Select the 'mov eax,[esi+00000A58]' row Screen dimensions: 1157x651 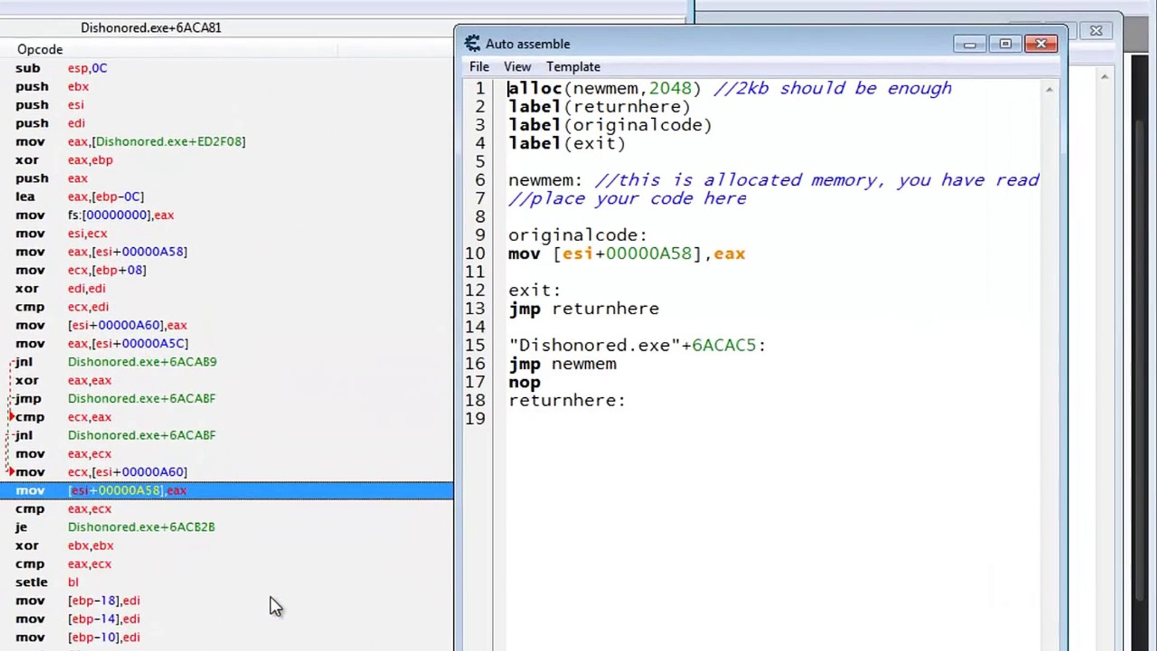[227, 252]
